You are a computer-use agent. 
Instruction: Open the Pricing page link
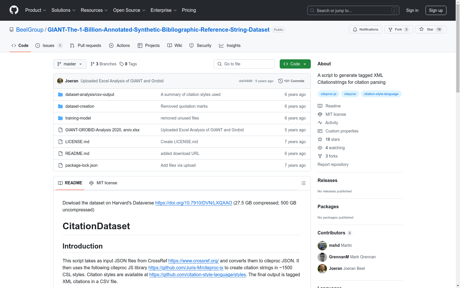click(x=189, y=10)
